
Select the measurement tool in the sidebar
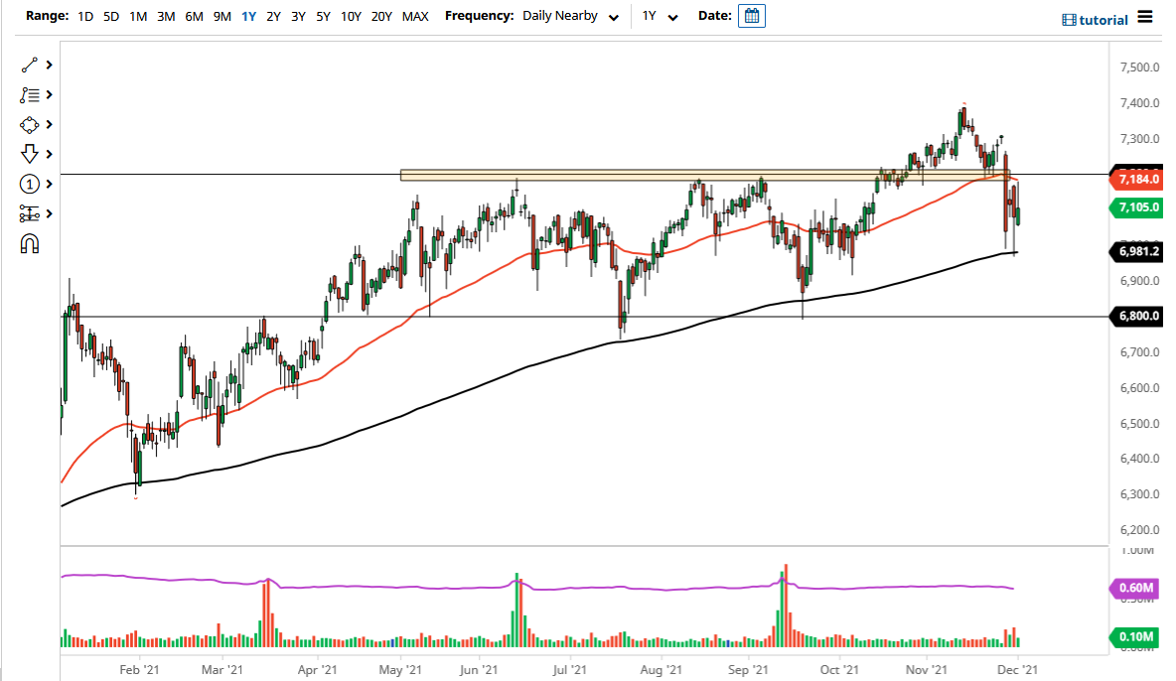(28, 213)
